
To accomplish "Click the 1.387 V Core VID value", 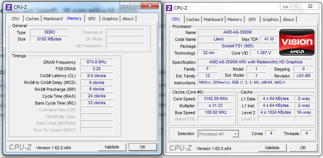I will [264, 53].
